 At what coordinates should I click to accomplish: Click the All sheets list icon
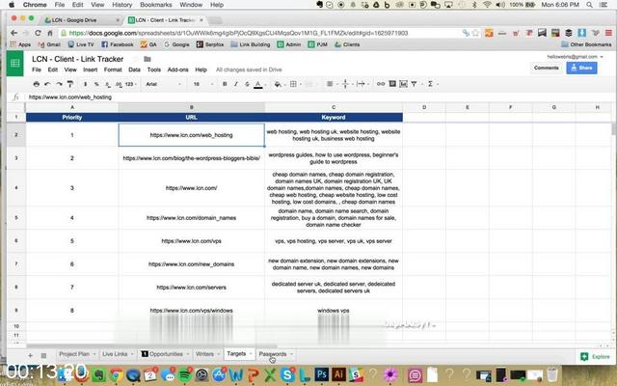click(x=43, y=356)
